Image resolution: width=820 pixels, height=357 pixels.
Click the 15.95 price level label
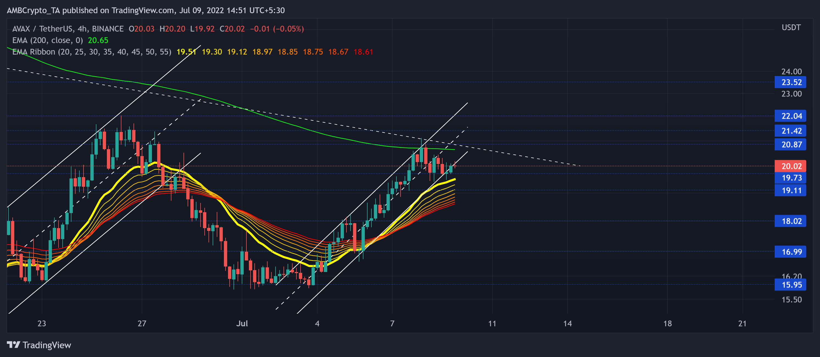791,285
